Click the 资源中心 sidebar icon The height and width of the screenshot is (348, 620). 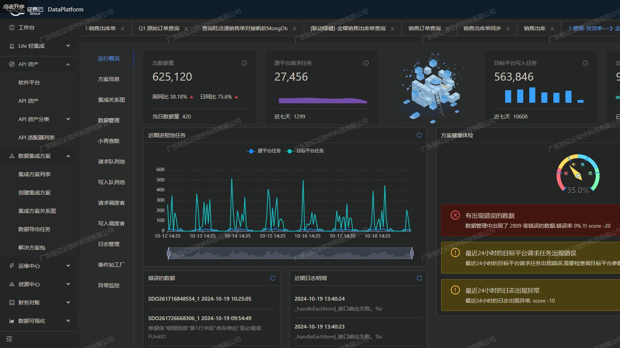tap(12, 284)
